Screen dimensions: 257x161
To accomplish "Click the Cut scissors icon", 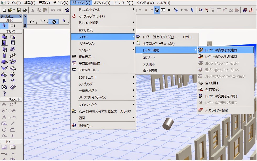I will [33, 10].
